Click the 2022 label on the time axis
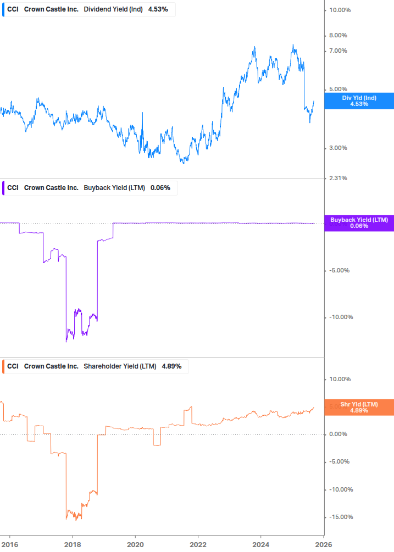Screen dimensions: 394x552 [198, 545]
